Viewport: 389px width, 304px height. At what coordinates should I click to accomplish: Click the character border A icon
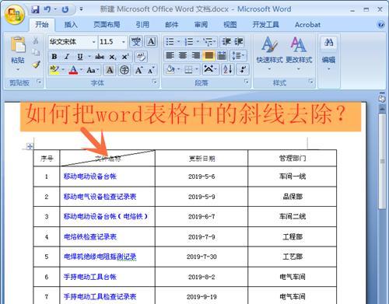[x=151, y=41]
